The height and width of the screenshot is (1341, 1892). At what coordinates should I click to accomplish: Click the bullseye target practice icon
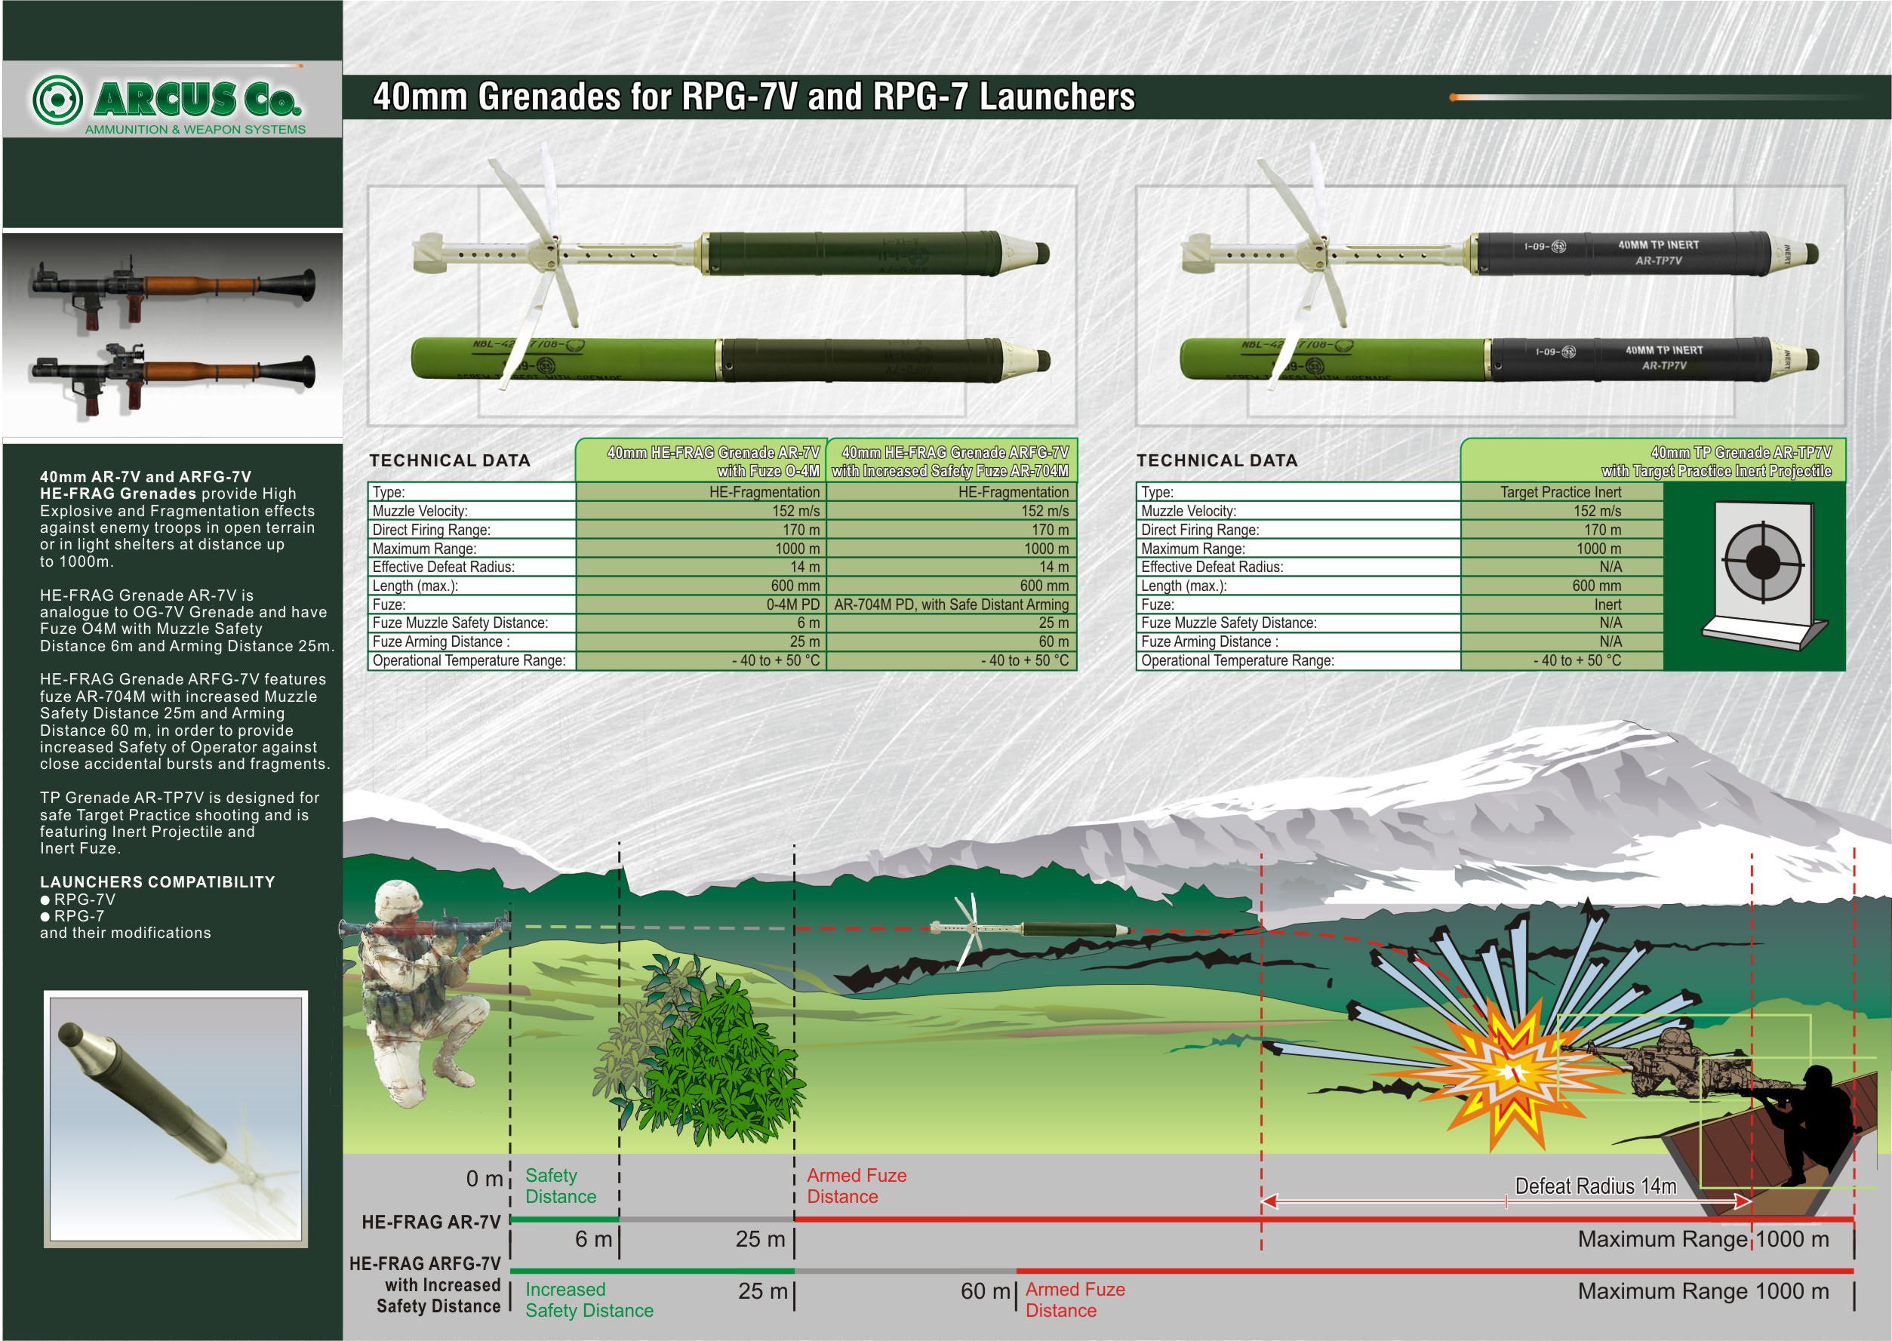point(1761,561)
